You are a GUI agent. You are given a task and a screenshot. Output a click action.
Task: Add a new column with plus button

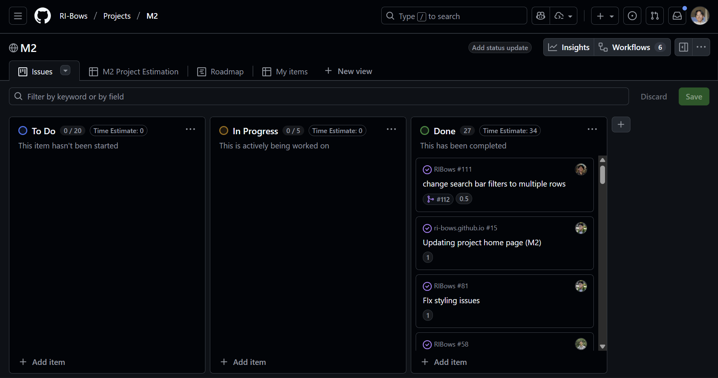click(x=621, y=125)
